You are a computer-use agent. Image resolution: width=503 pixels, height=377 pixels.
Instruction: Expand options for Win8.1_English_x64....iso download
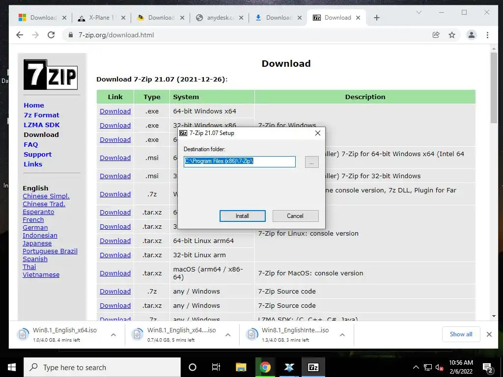click(x=228, y=335)
